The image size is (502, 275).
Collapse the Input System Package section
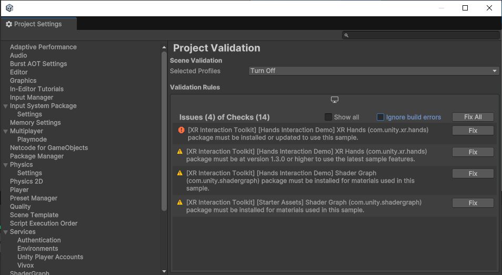tap(5, 106)
